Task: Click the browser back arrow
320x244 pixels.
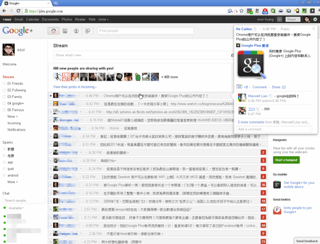Action: (x=4, y=11)
